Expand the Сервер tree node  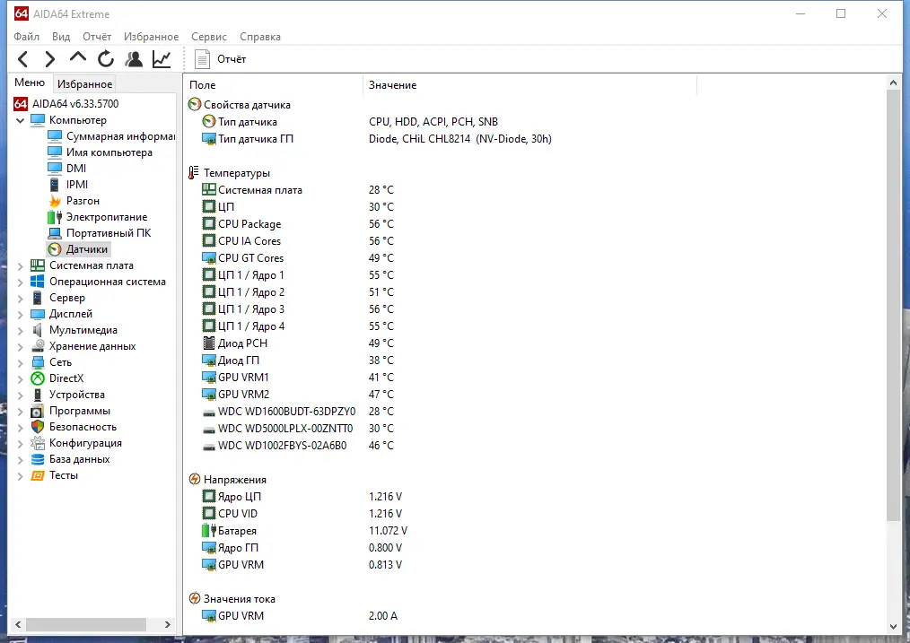21,299
